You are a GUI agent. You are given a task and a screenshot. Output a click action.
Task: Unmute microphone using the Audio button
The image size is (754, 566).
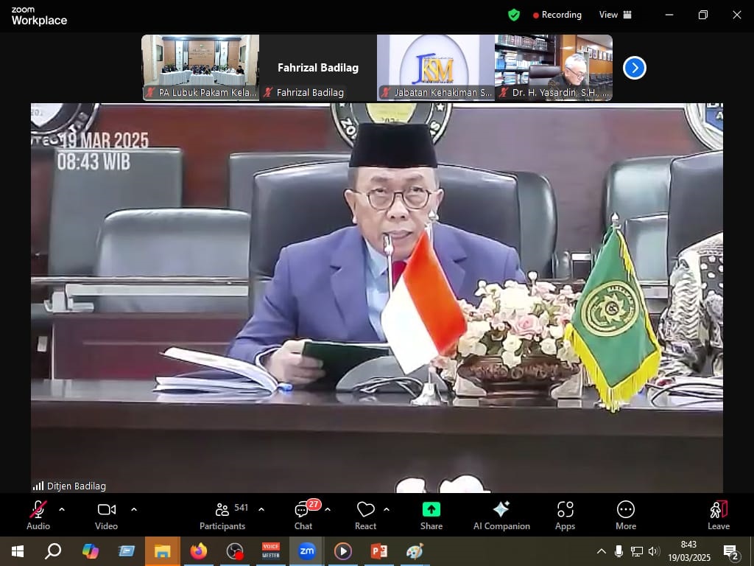(38, 515)
